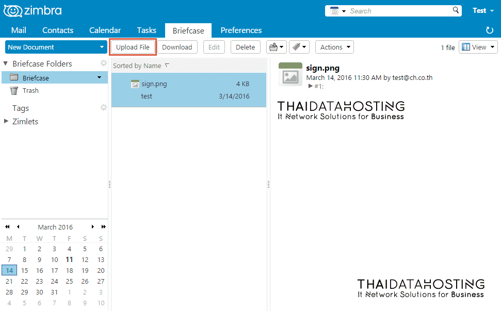Open the search type selector icon

(x=338, y=11)
